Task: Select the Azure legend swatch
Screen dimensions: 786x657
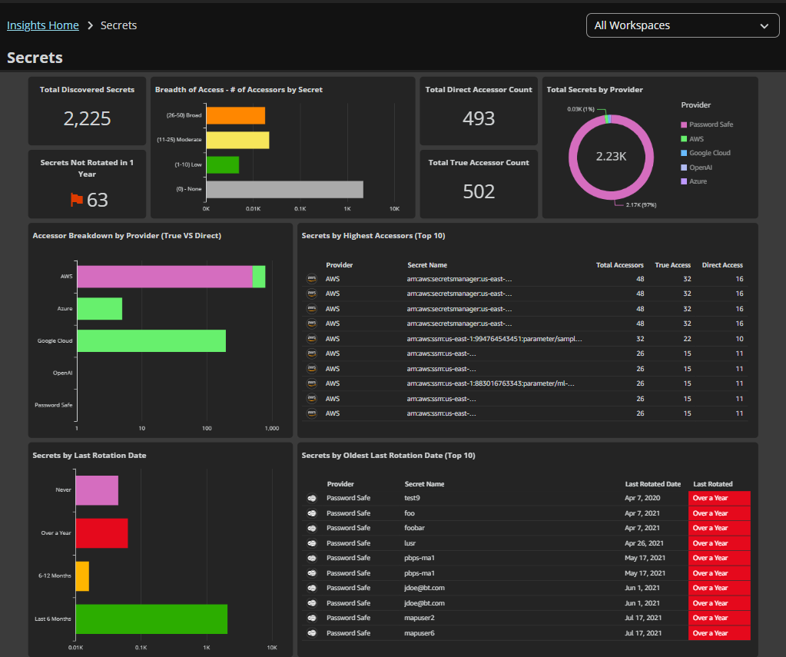Action: click(684, 181)
